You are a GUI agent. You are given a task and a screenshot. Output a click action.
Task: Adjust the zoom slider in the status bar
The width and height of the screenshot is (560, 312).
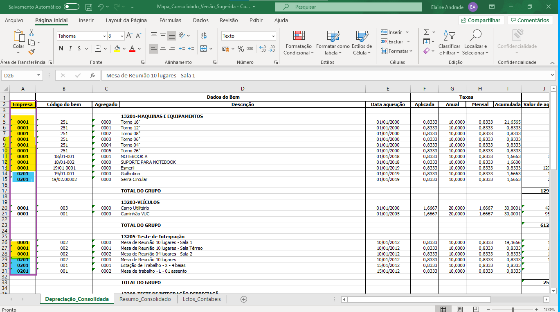pos(513,310)
